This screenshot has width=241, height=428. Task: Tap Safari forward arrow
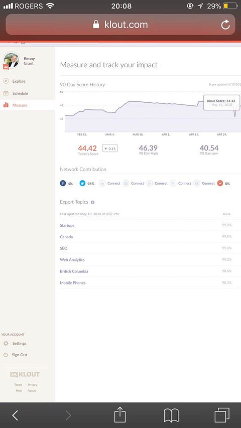pyautogui.click(x=68, y=415)
